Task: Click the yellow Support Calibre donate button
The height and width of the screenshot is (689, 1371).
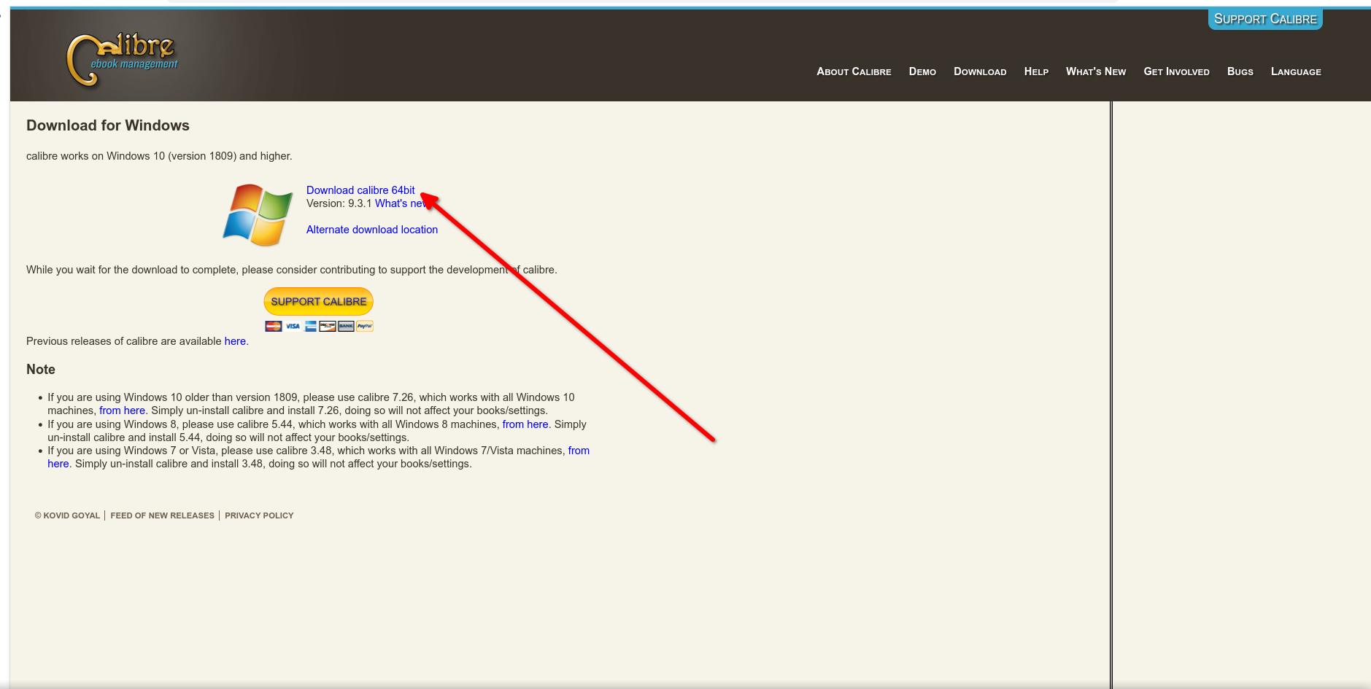Action: point(319,301)
